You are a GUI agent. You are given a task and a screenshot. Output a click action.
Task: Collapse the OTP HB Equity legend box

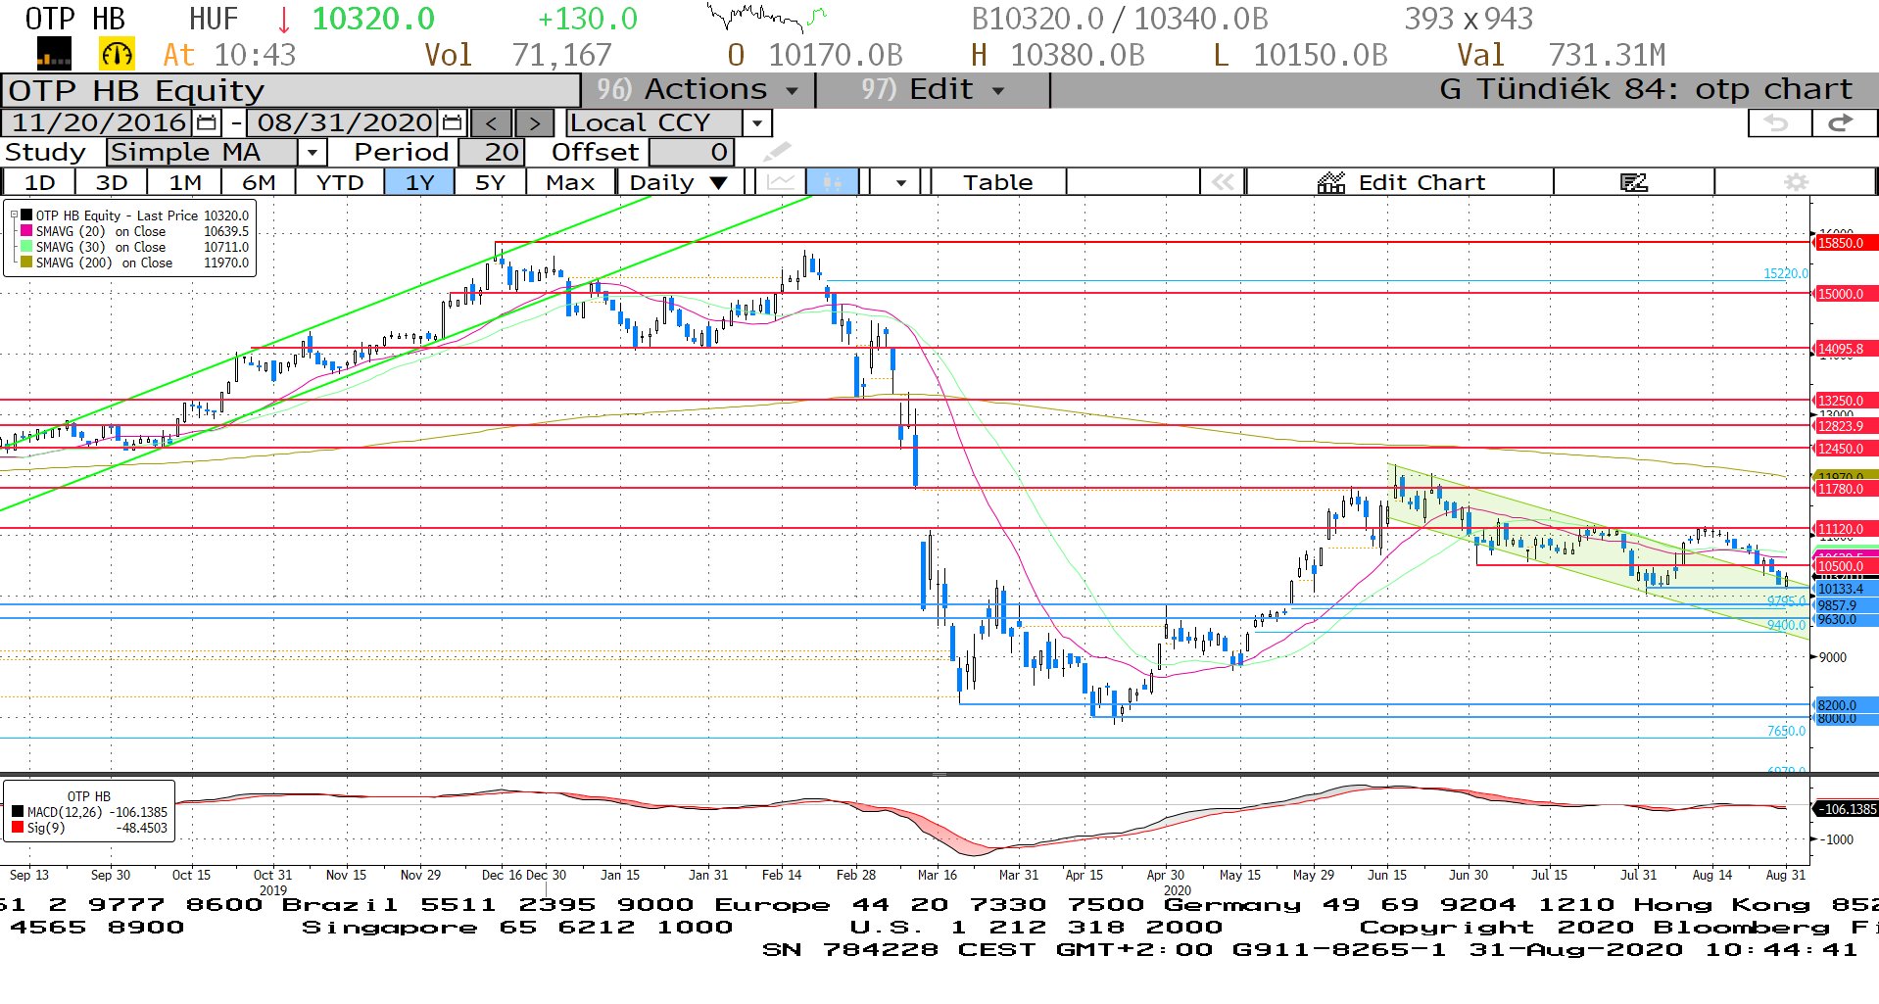pos(14,215)
